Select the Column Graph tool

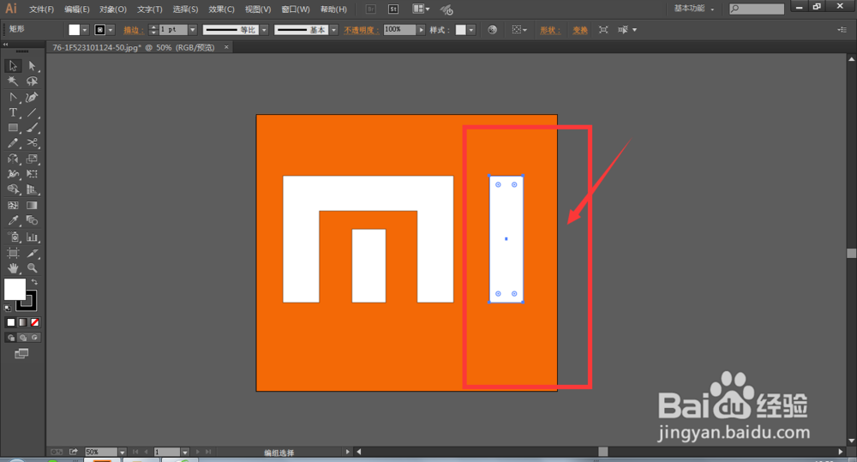point(33,237)
